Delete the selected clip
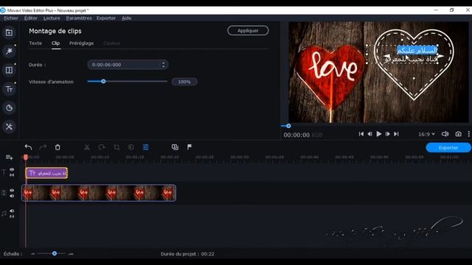 tap(58, 147)
